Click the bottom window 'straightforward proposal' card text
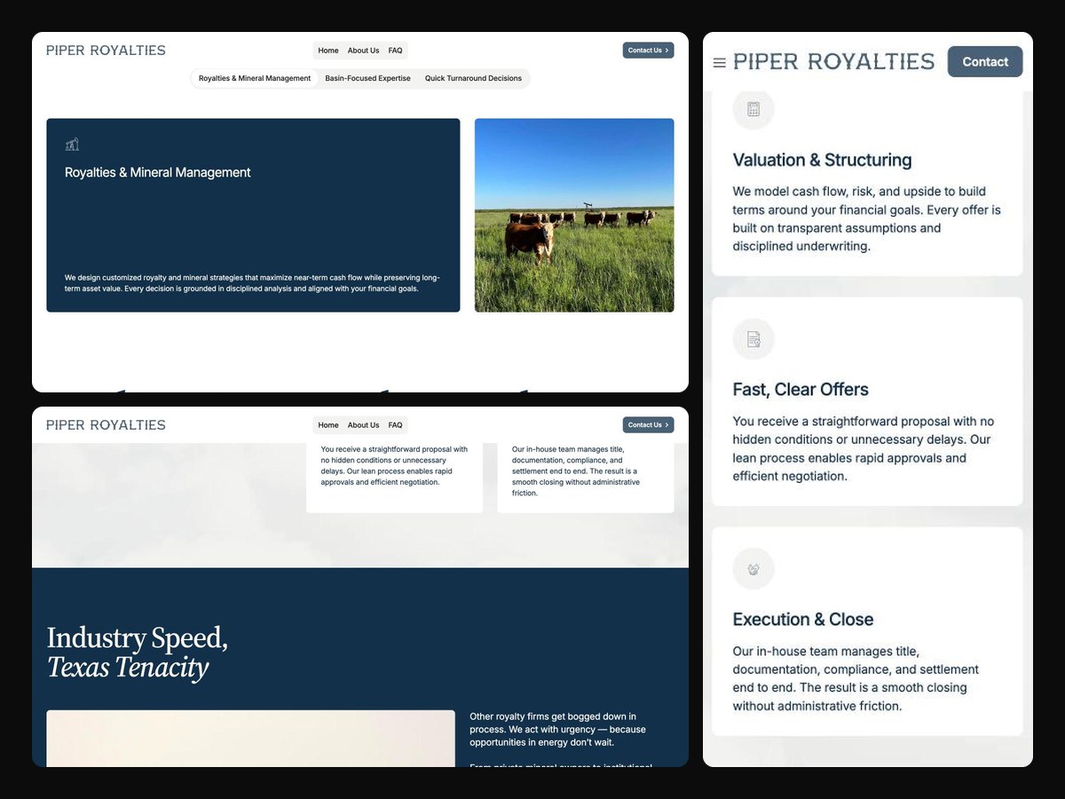1065x799 pixels. point(394,466)
